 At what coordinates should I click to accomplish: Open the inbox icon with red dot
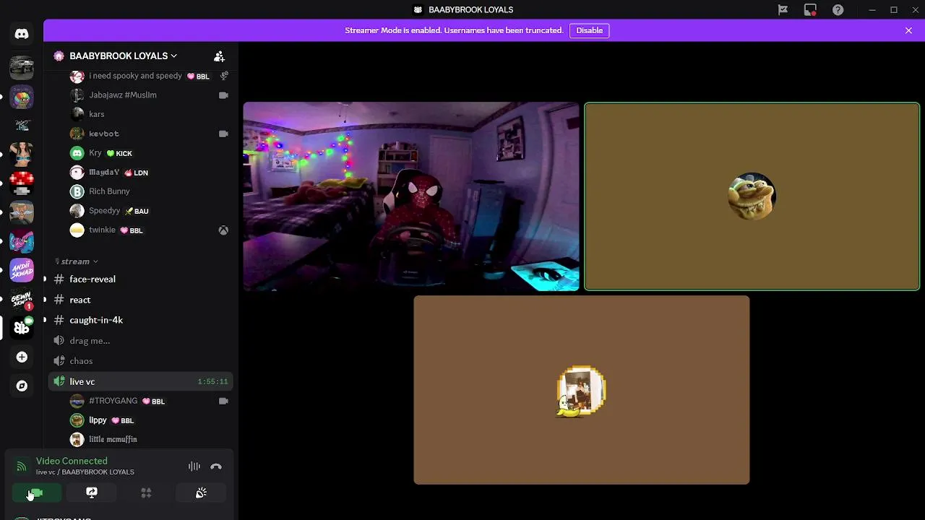pyautogui.click(x=810, y=9)
